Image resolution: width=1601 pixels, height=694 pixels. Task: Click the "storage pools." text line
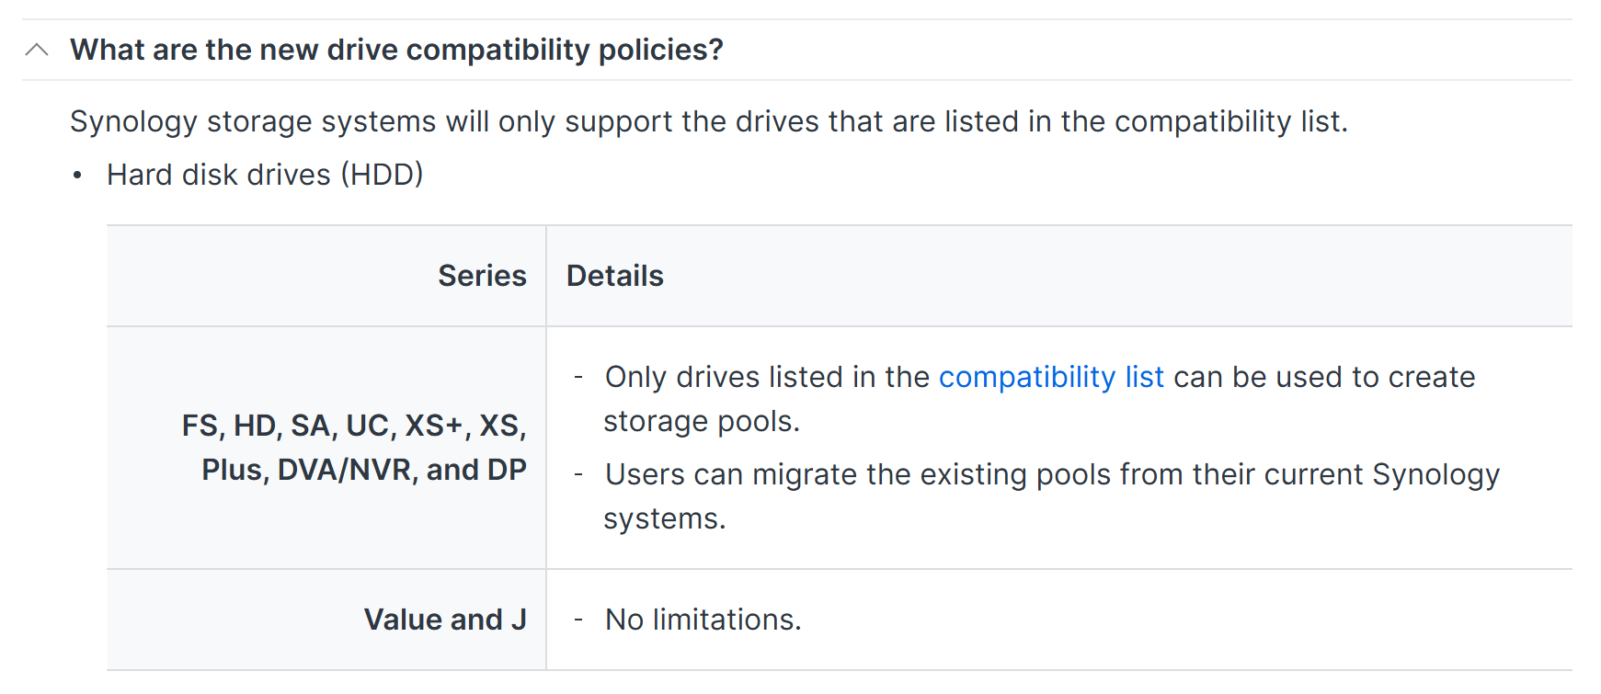point(702,421)
